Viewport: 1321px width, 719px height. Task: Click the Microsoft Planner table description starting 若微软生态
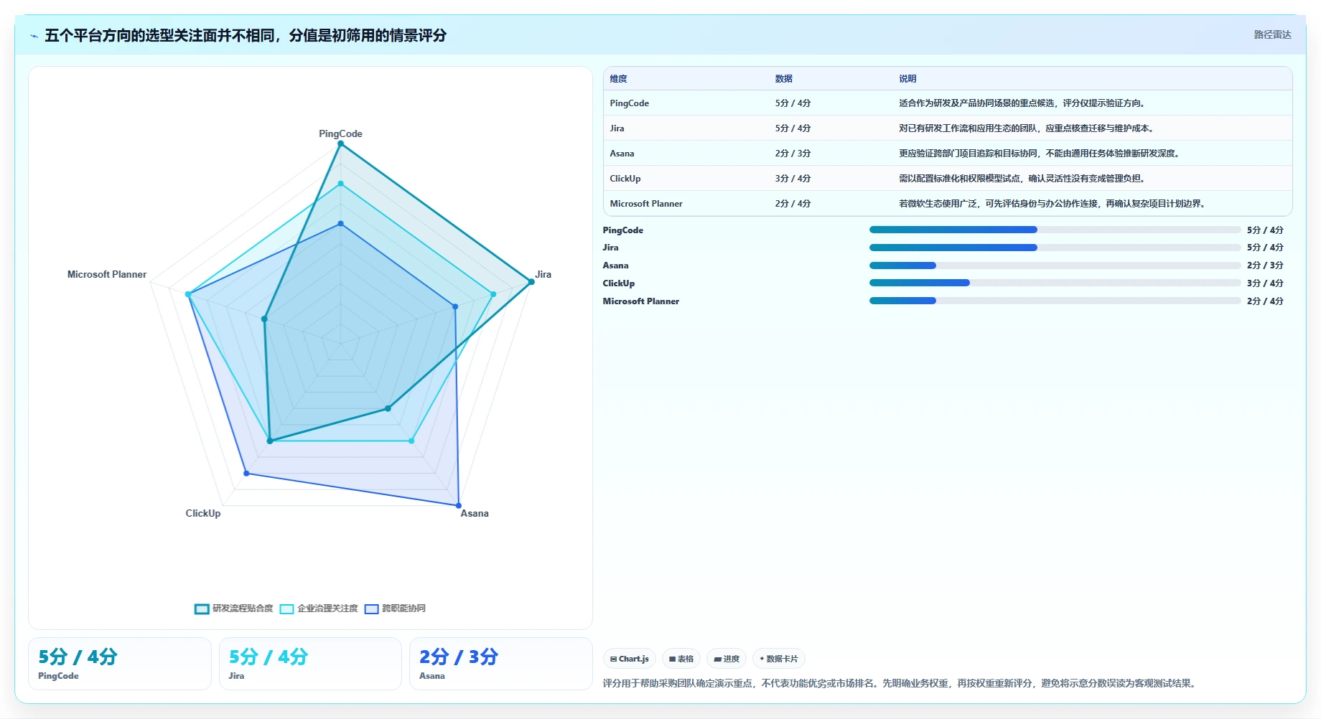pos(1053,204)
